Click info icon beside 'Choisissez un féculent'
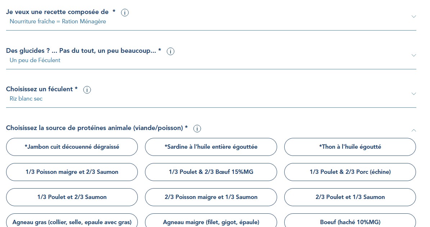The image size is (430, 227). [87, 90]
